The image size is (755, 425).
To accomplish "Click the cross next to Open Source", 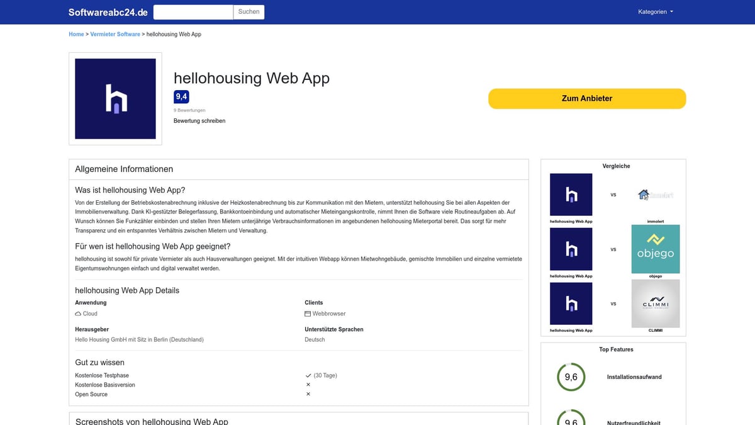I will pos(308,393).
